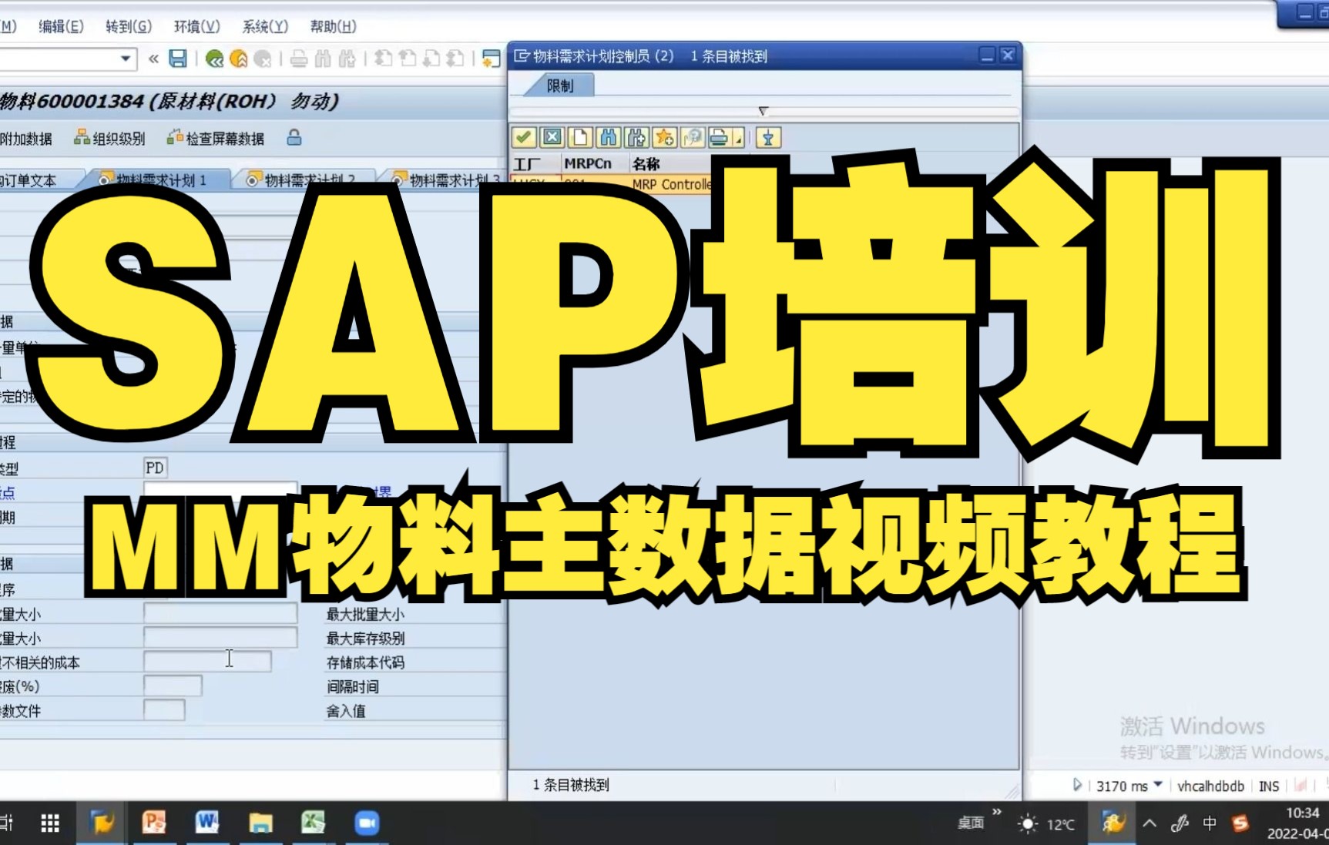This screenshot has height=845, width=1329.
Task: Click the 名称 column header
Action: click(646, 164)
